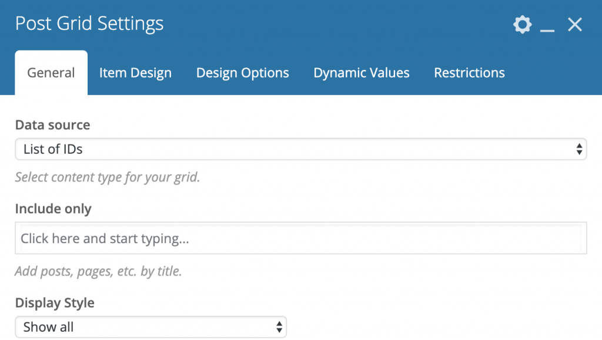Select the Dynamic Values tab
Screen dimensions: 602x340
point(362,73)
